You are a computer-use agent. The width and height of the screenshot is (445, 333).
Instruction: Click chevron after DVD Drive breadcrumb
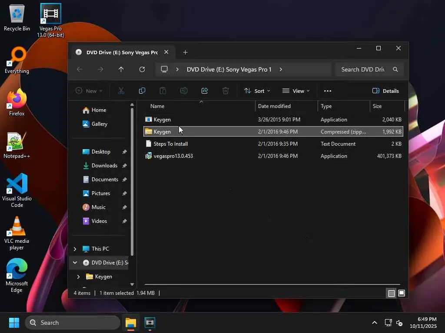(281, 69)
